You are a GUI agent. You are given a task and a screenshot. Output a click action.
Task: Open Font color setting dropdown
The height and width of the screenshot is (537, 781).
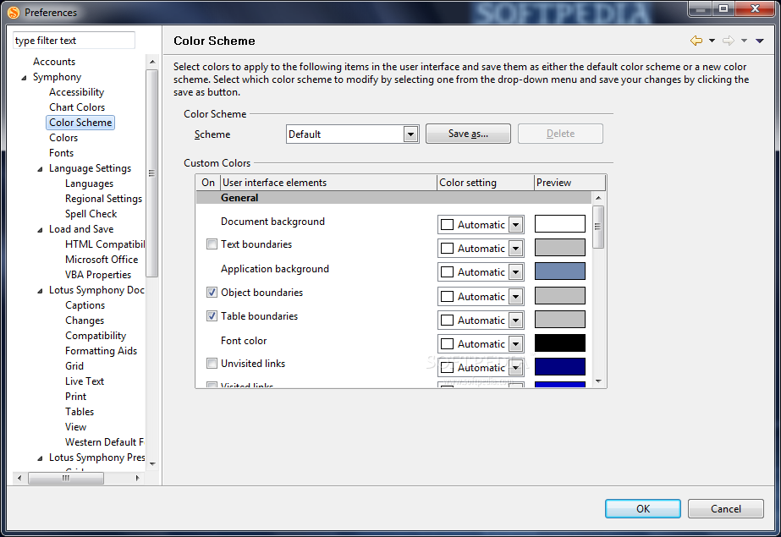(x=516, y=344)
